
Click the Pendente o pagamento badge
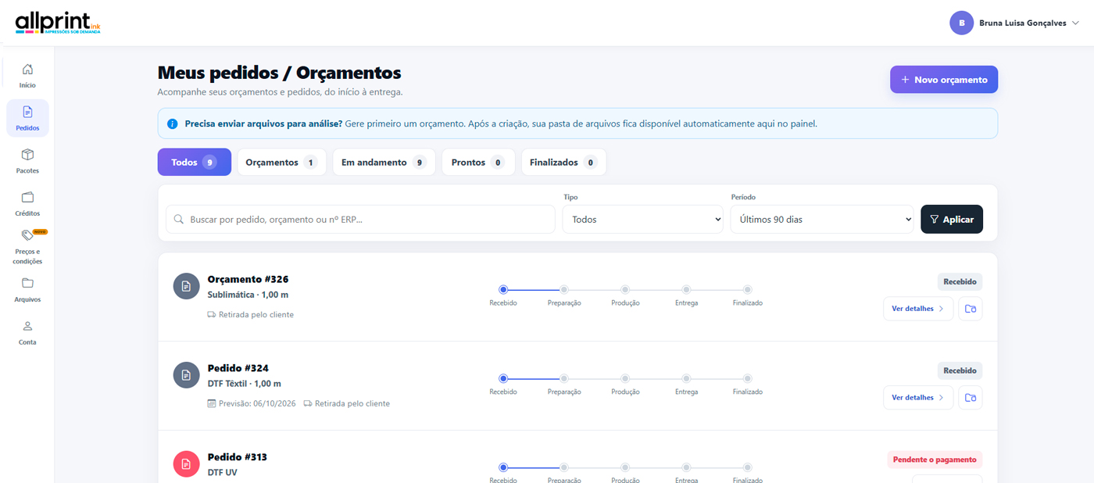point(935,460)
